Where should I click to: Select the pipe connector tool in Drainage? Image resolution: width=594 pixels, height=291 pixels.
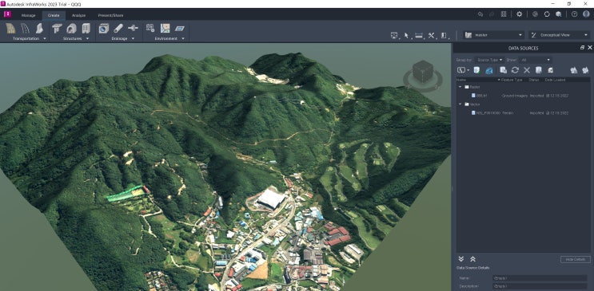(133, 29)
